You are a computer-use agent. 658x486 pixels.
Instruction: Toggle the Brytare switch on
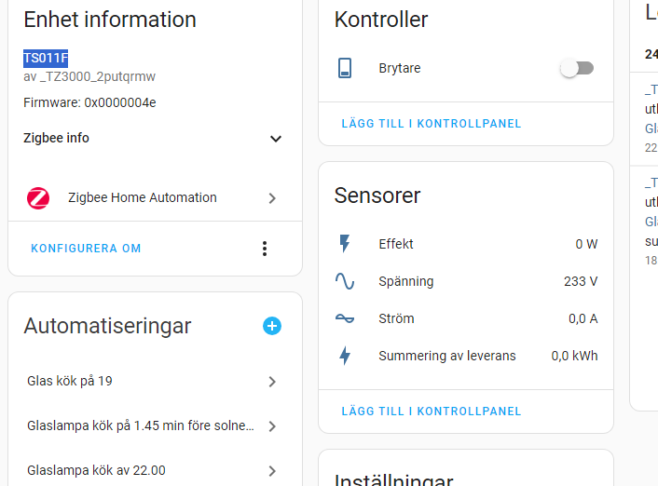(x=576, y=68)
